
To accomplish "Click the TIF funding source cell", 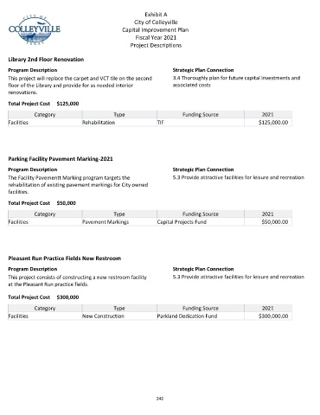I will tap(201, 123).
